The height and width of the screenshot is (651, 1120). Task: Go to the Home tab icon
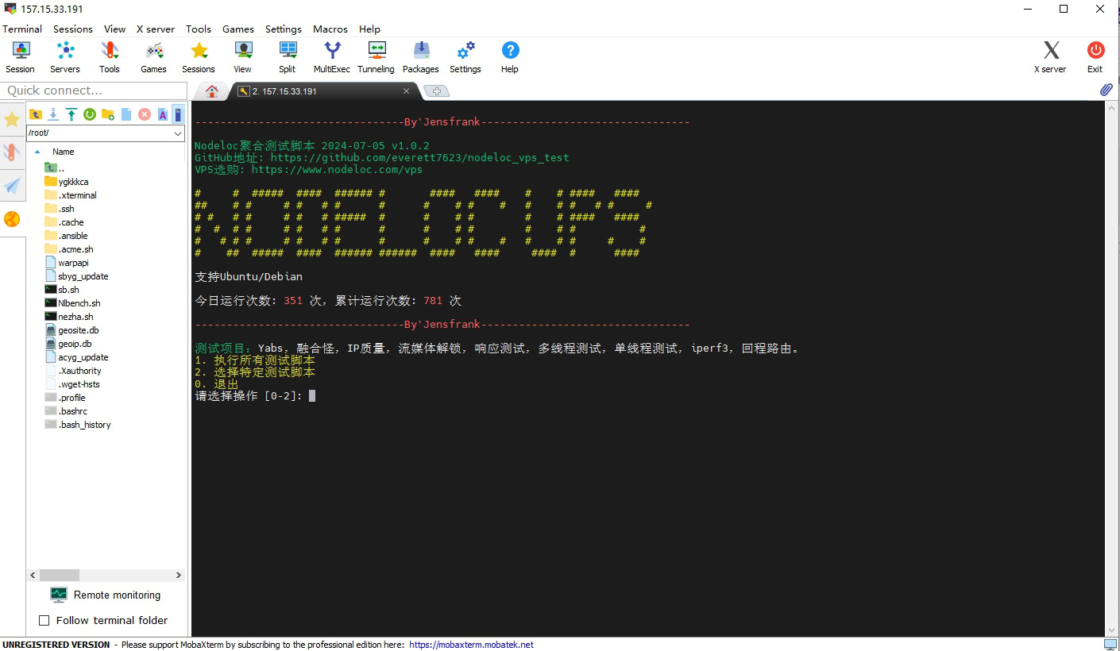(212, 91)
